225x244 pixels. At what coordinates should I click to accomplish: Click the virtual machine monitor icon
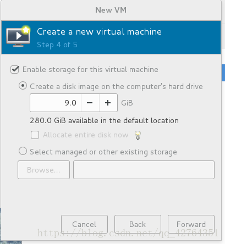click(18, 36)
